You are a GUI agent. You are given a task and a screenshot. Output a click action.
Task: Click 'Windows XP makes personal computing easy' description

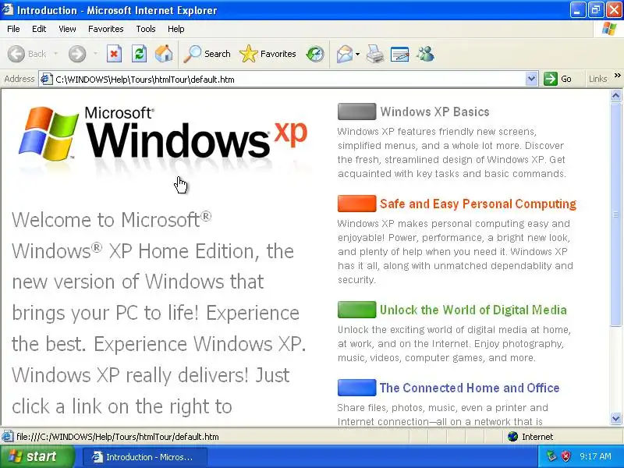(456, 251)
